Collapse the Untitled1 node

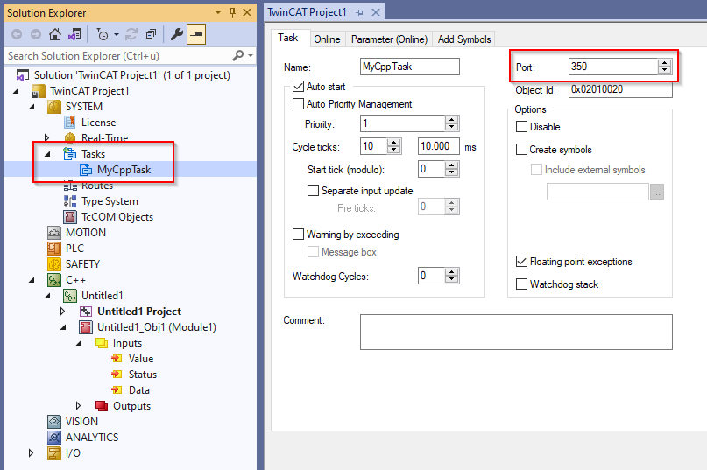click(x=48, y=296)
